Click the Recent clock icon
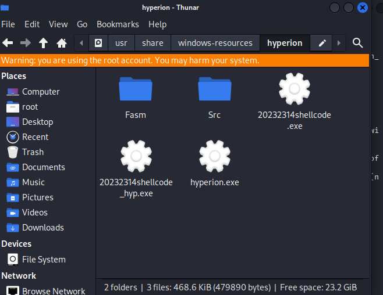The width and height of the screenshot is (383, 295). (13, 137)
